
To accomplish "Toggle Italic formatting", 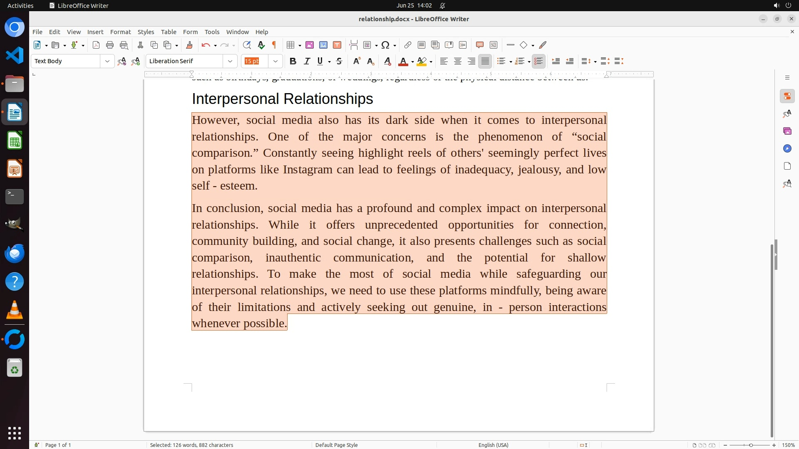I will [307, 61].
